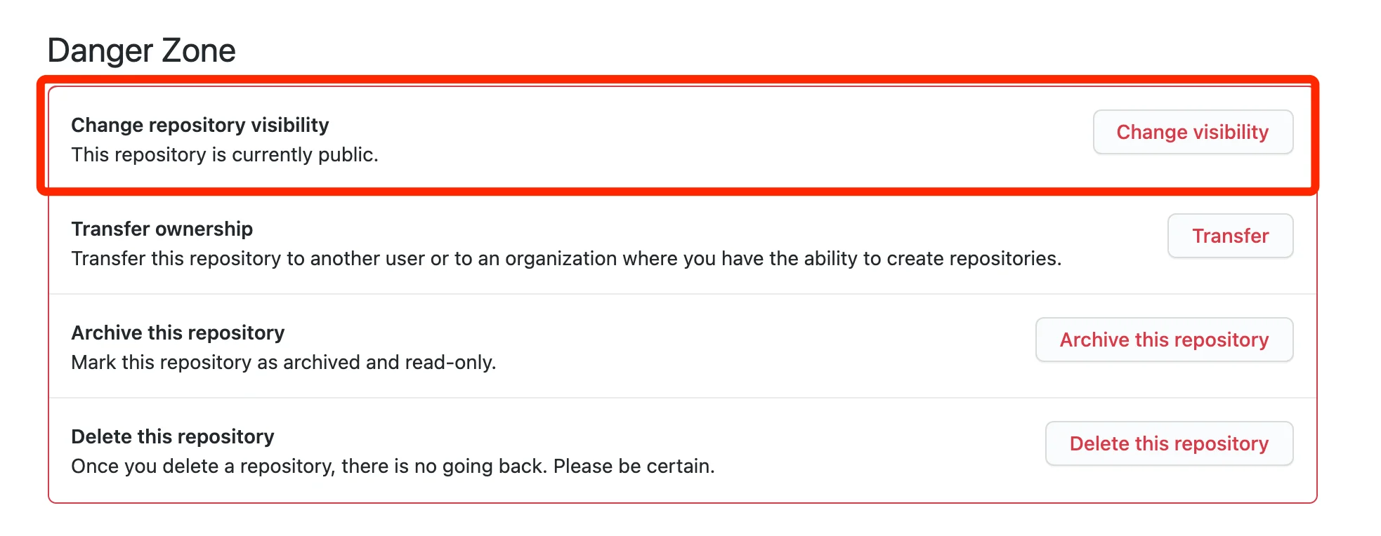Click the Archive this repository button
The width and height of the screenshot is (1381, 536).
[1163, 340]
